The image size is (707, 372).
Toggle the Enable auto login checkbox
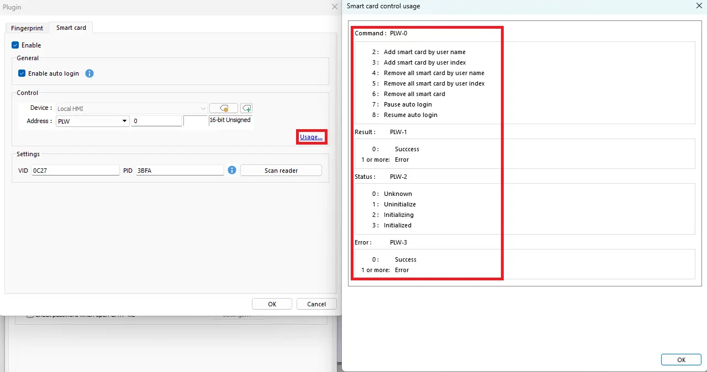(x=22, y=73)
